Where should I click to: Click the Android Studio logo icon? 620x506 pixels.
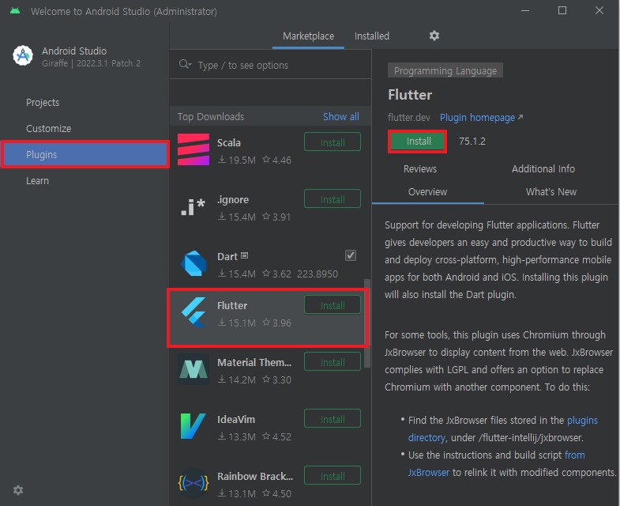tap(23, 56)
